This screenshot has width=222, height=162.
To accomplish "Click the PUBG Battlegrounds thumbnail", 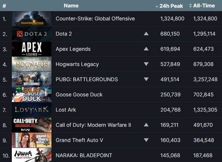I will (32, 79).
